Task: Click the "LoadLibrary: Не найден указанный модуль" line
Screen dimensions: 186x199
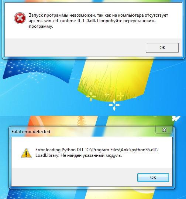Action: coord(79,155)
